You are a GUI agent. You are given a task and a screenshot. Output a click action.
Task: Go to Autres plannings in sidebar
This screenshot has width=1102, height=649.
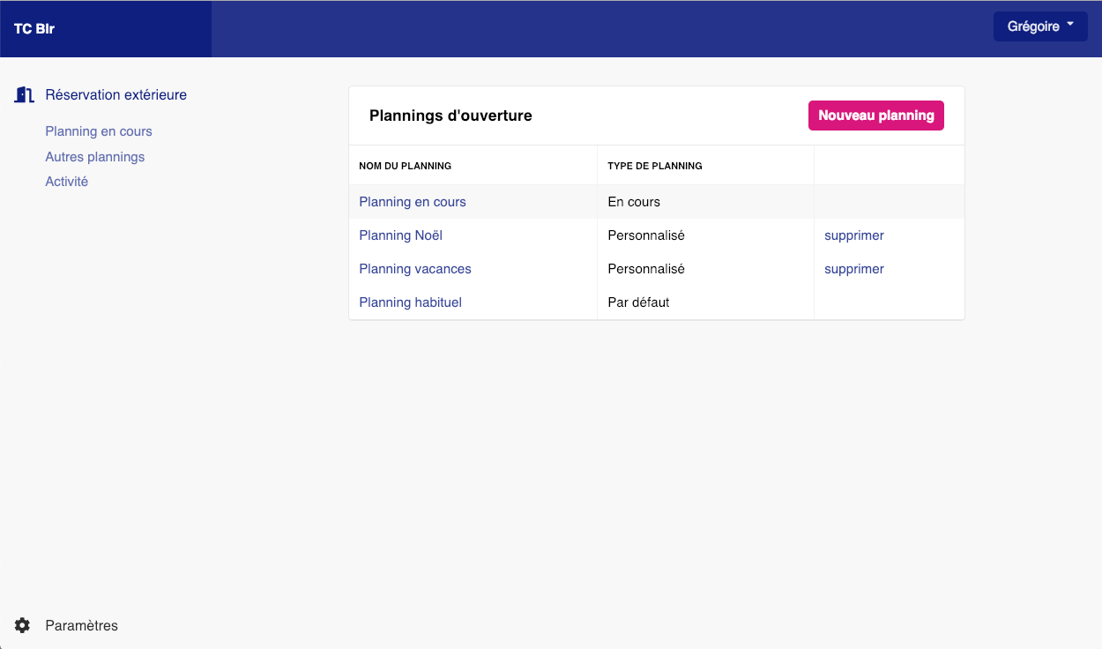(95, 157)
